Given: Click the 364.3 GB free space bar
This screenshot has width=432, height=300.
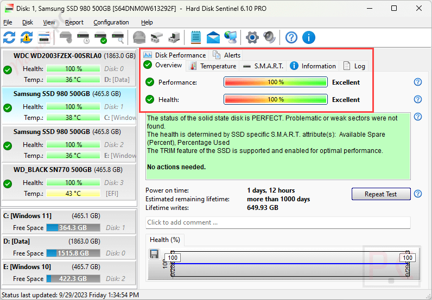Looking at the screenshot, I should pyautogui.click(x=73, y=227).
